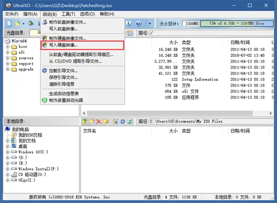
Task: Click the New file toolbar icon
Action: tap(9, 23)
